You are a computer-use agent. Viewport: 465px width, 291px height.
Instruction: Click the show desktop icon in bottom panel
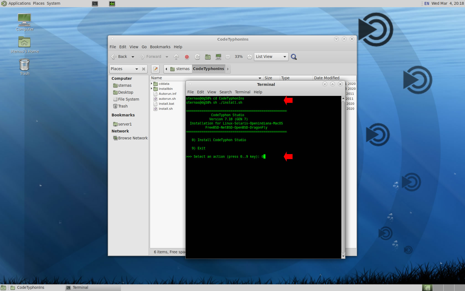pos(3,288)
